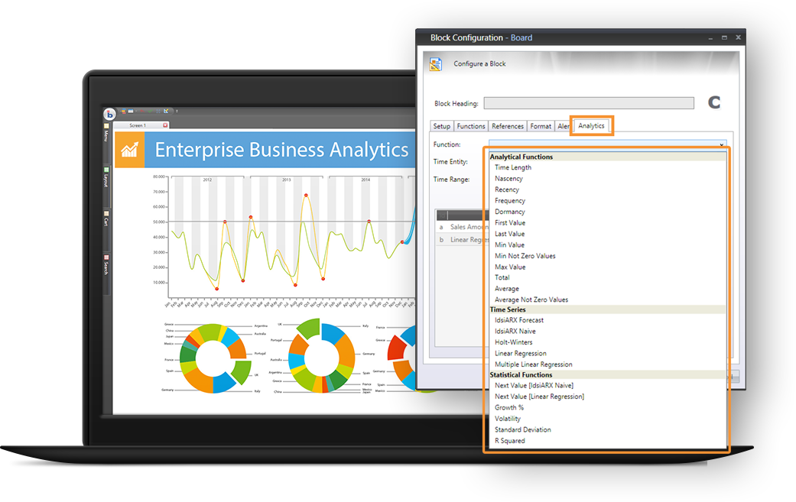Open the Layout side panel
The image size is (796, 502).
(106, 178)
